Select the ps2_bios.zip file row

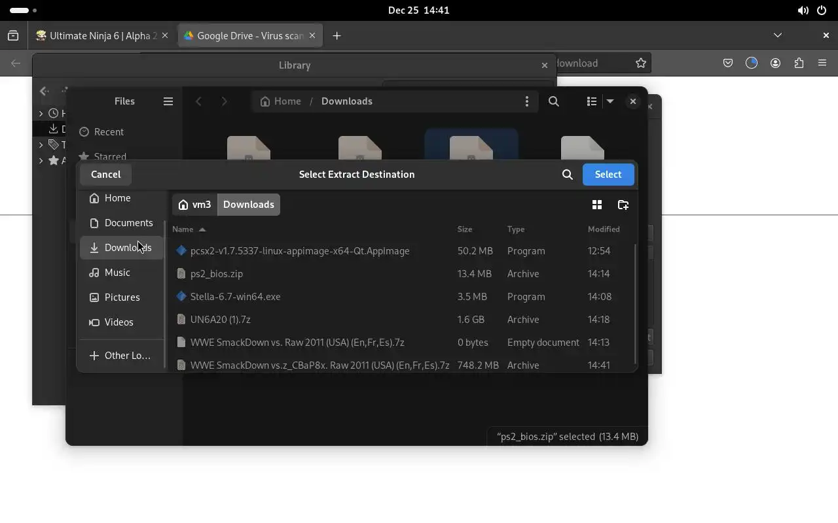coord(401,274)
